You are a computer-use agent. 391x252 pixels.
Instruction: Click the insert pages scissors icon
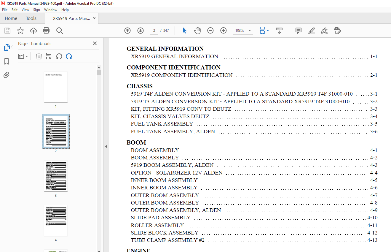(x=49, y=56)
